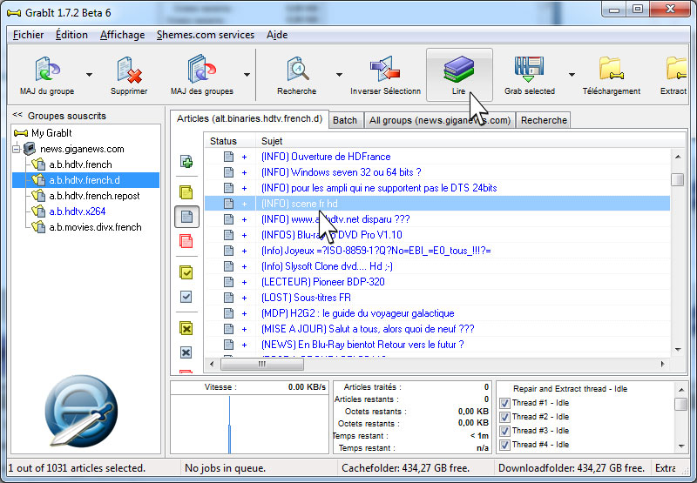Click folder icon of a.b.hdtv.x264 group
Screen dimensions: 697x483
[x=38, y=211]
